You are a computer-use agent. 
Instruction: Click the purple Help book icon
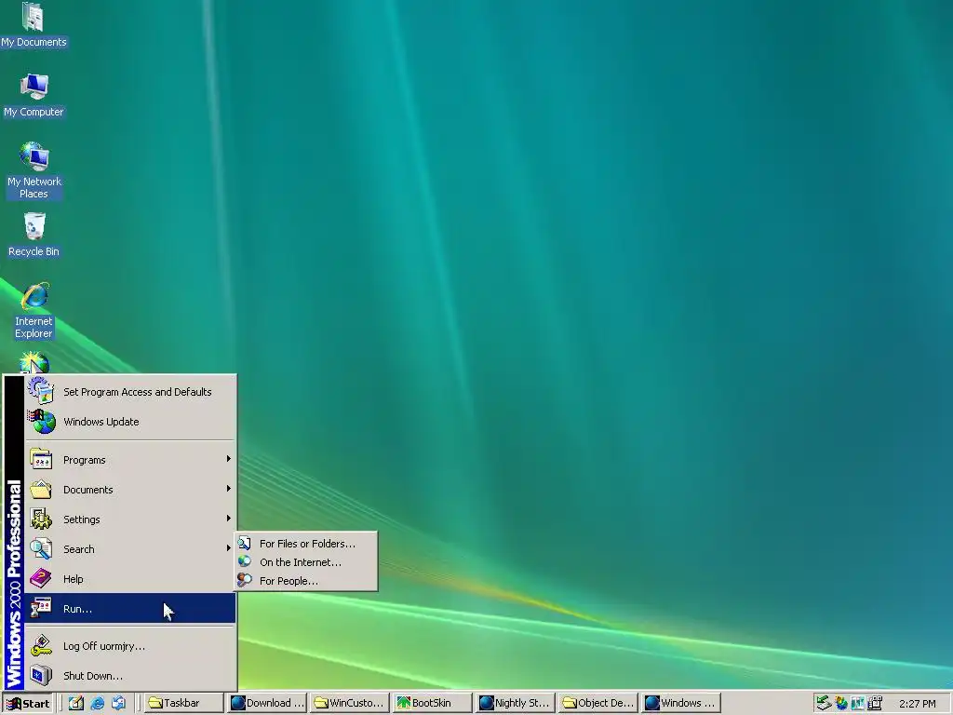pos(41,578)
